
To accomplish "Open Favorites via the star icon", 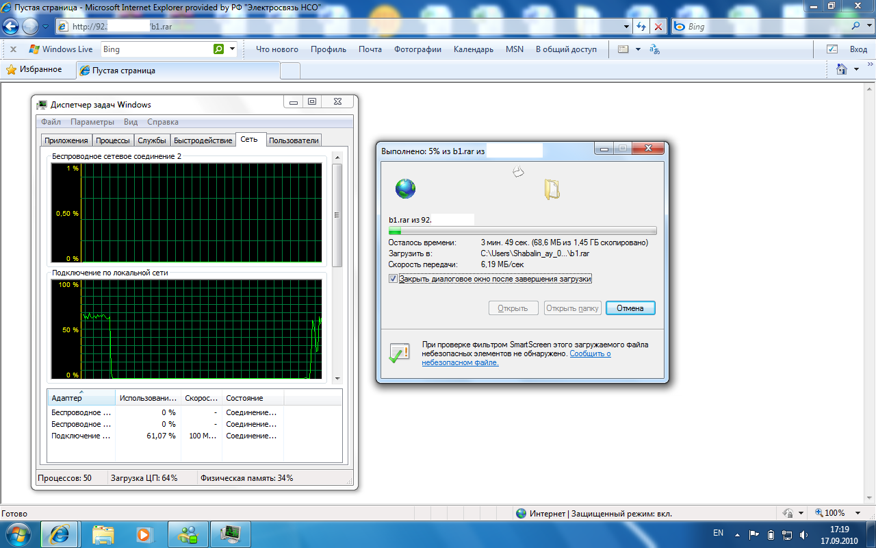I will click(x=11, y=70).
